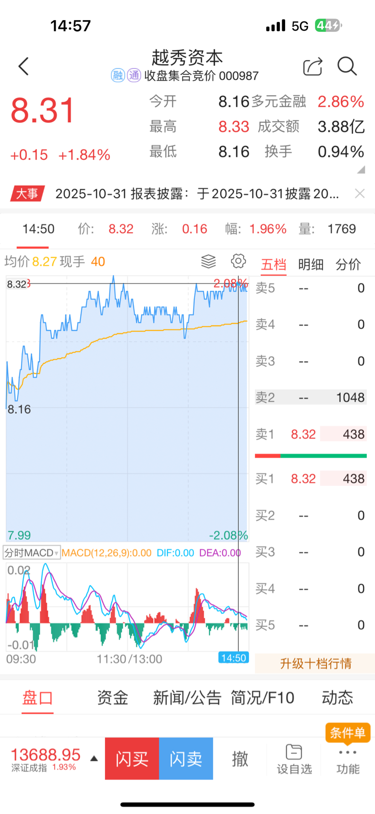Tap the 通 connect badge

(x=134, y=75)
